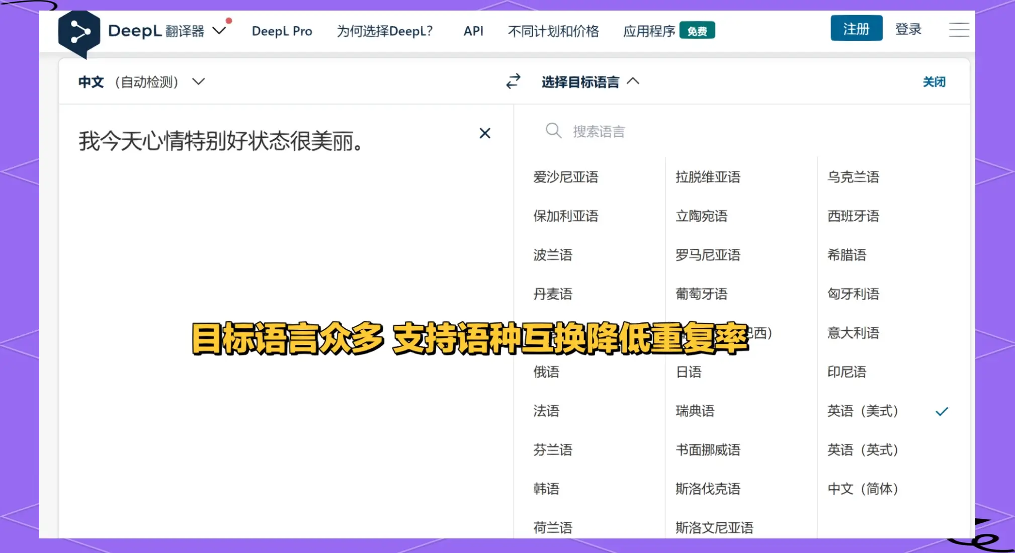Select 保加利亚语 as target language
Viewport: 1015px width, 553px height.
(566, 216)
